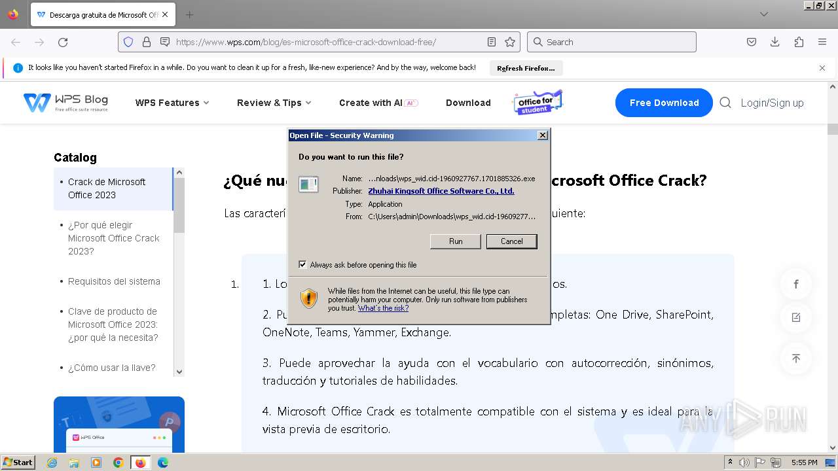The image size is (838, 471).
Task: Open Zhuhai Kingsoft Office Software publisher link
Action: tap(441, 191)
